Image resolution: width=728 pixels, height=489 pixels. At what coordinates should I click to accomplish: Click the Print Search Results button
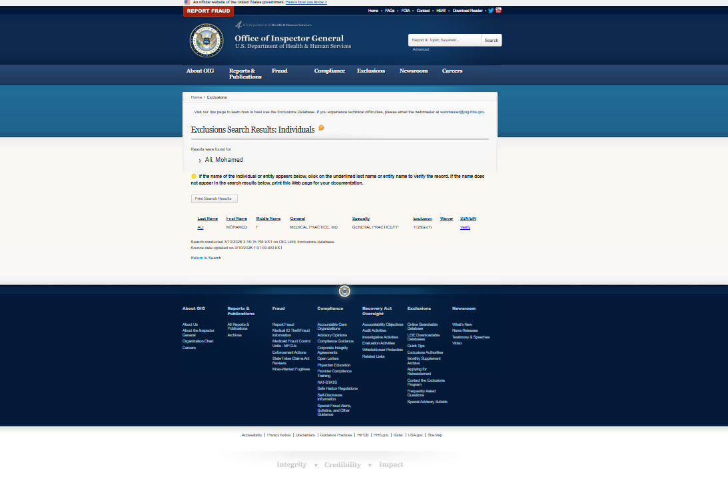pos(214,199)
